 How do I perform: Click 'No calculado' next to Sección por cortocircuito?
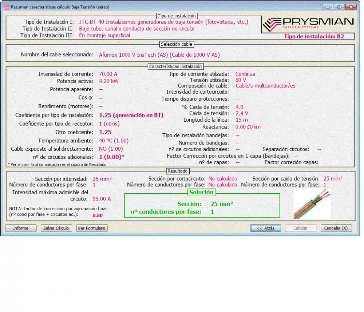223,179
